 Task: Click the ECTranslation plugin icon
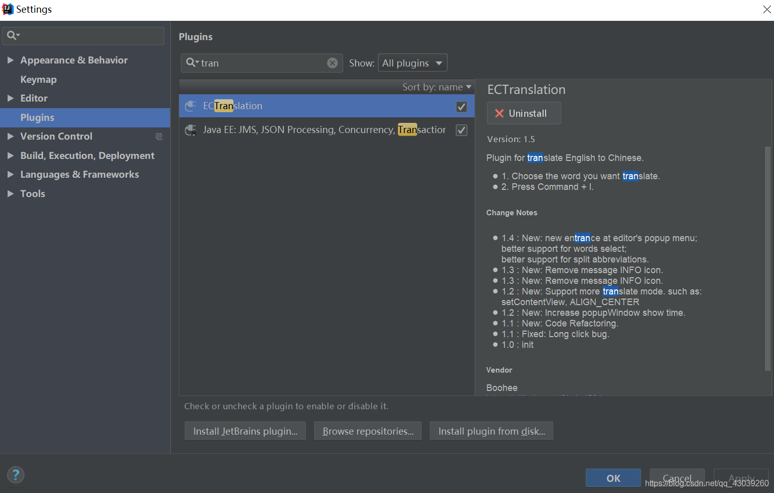(190, 106)
